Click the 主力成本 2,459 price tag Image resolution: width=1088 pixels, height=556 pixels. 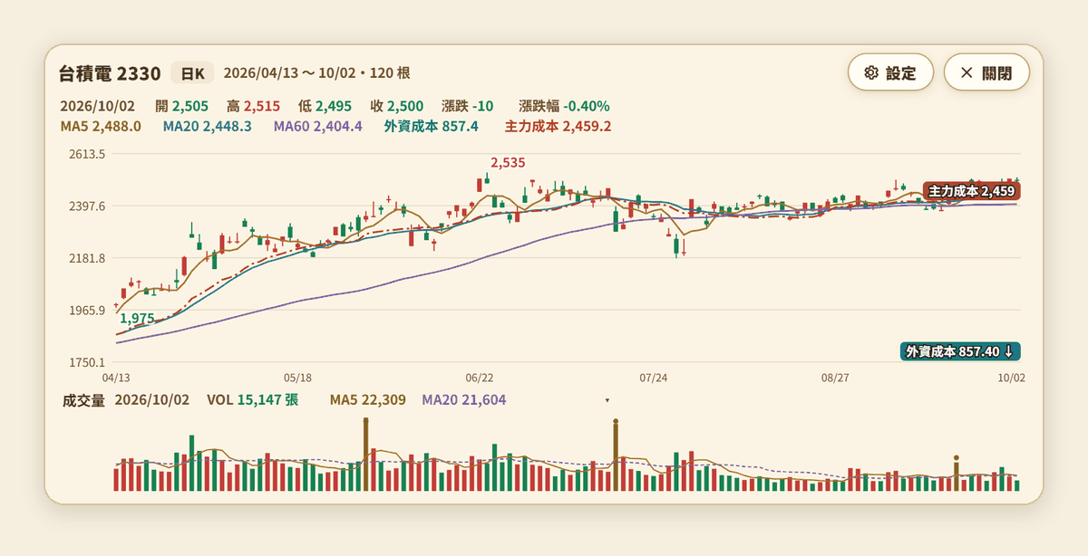(x=972, y=191)
